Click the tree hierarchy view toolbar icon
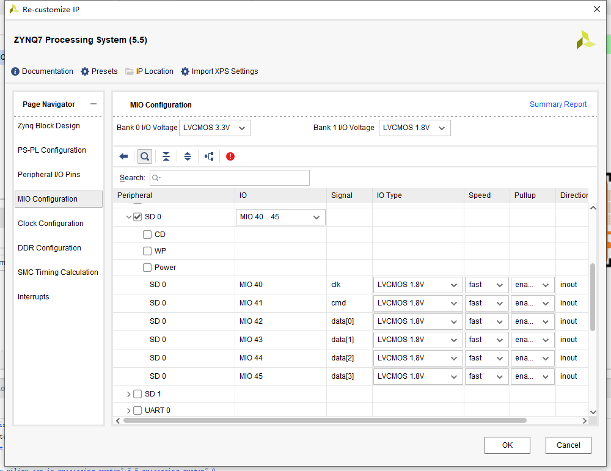 (209, 156)
